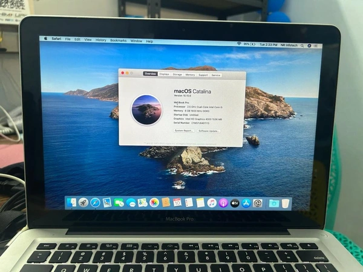Open System Preferences gear in dock
363x272 pixels.
258,203
